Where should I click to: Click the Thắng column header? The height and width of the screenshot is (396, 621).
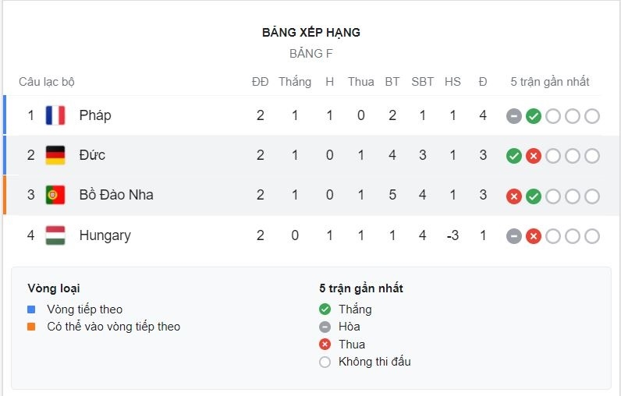click(x=295, y=82)
